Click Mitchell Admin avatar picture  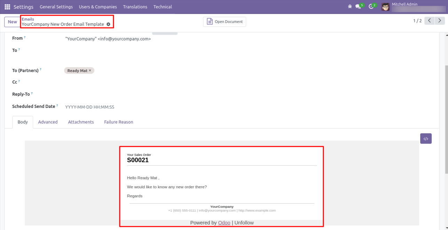[385, 7]
